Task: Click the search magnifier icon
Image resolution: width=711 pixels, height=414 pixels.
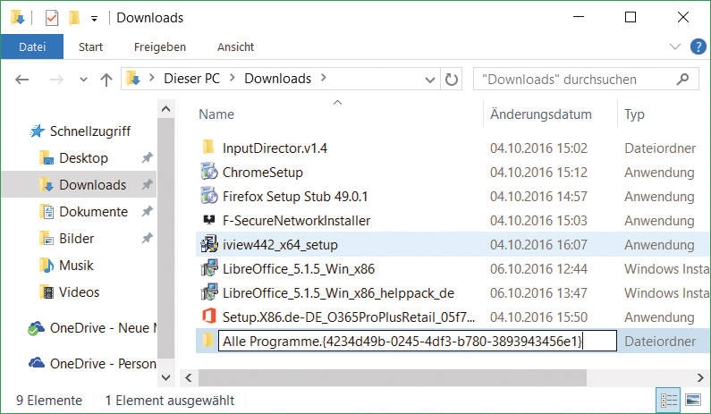Action: click(x=682, y=80)
